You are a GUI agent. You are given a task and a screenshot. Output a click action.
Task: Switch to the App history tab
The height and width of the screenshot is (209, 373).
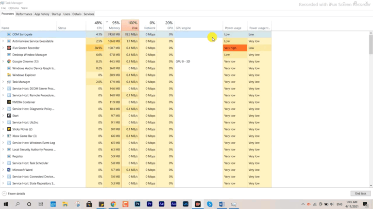point(42,14)
